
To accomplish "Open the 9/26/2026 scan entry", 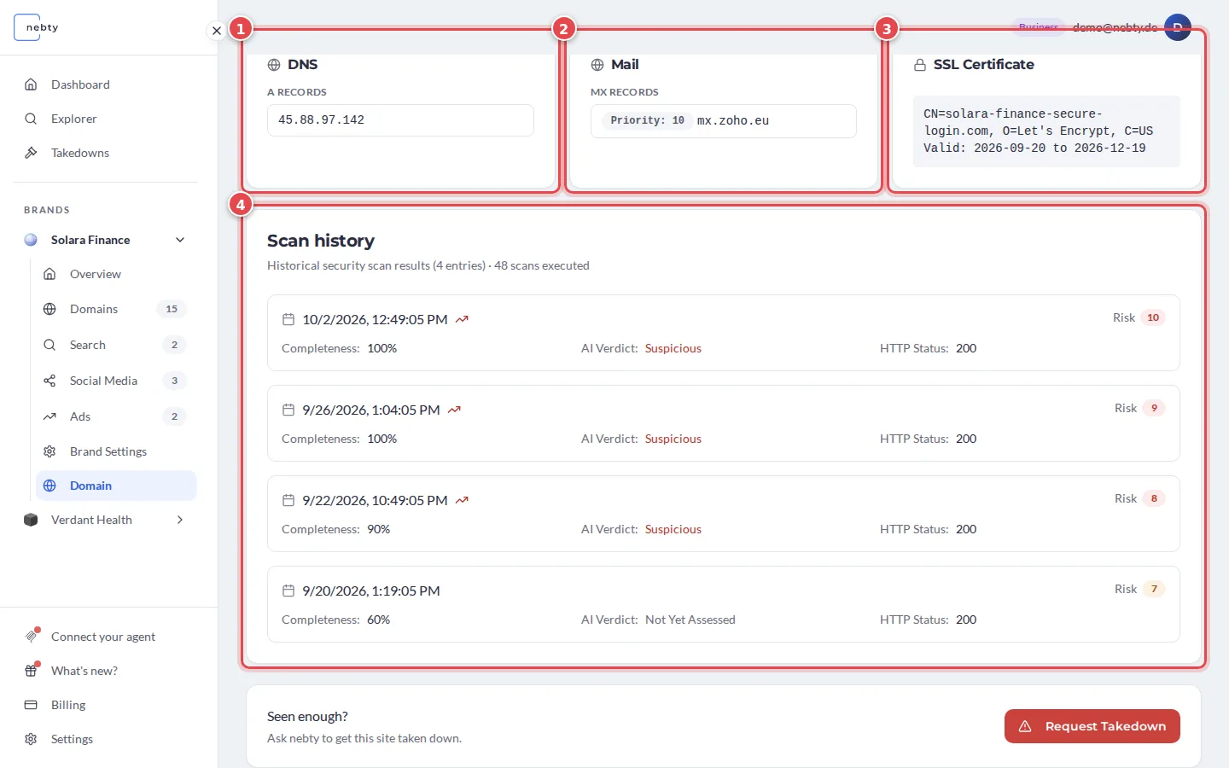I will point(724,423).
